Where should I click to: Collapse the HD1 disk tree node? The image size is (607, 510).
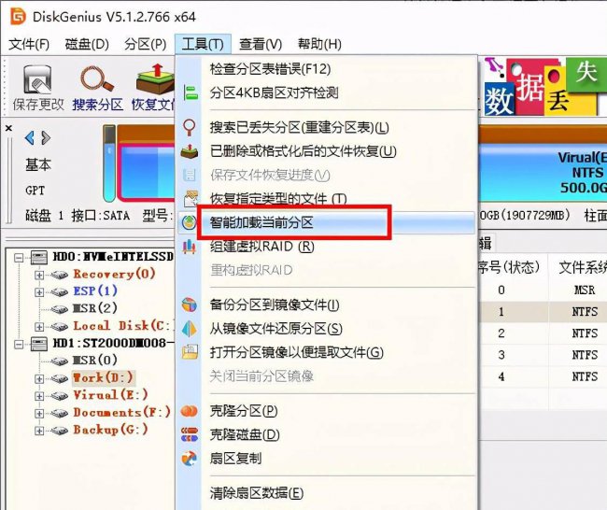click(19, 344)
